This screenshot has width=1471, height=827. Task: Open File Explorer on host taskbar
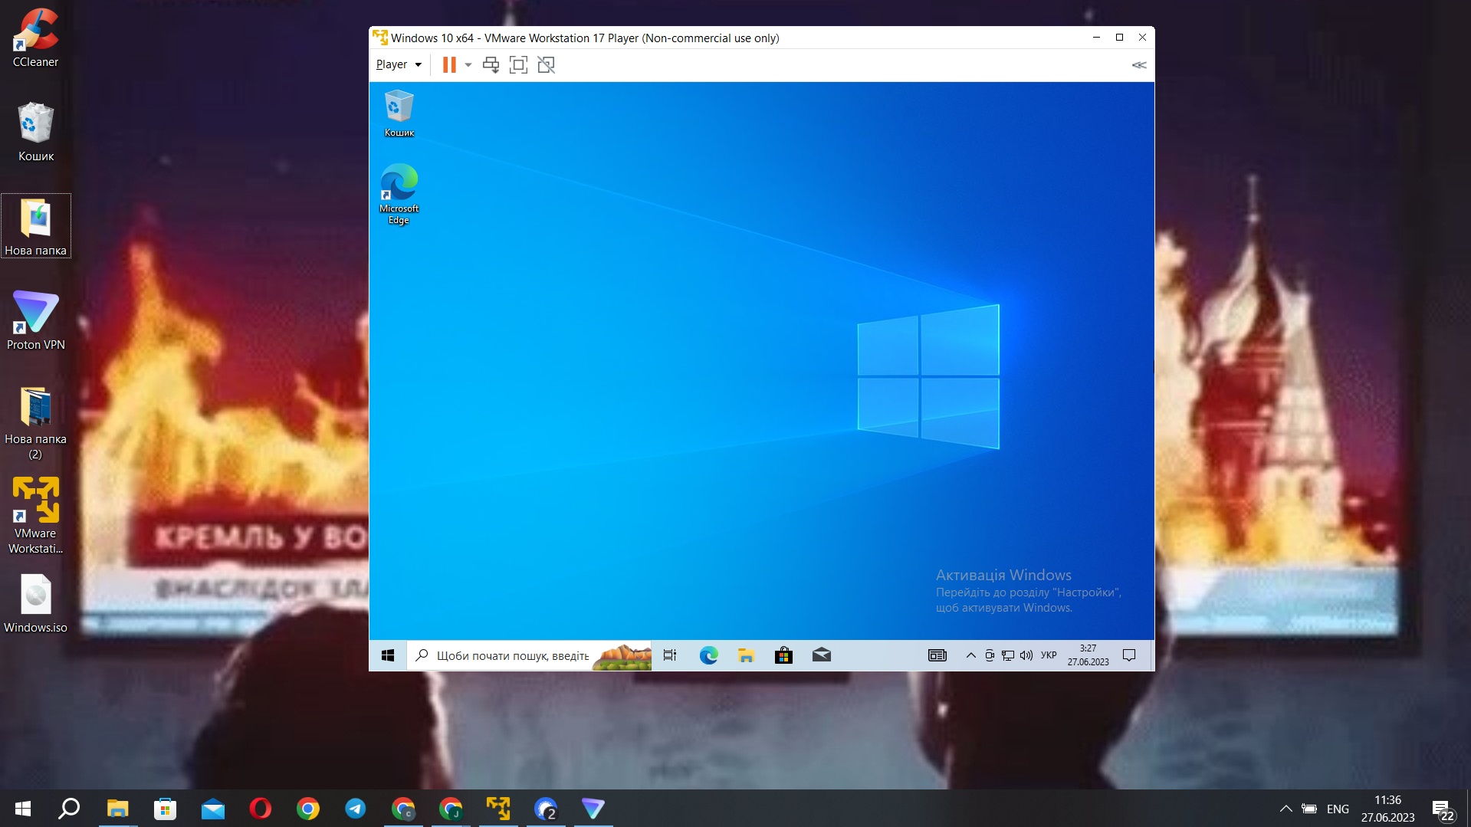117,809
